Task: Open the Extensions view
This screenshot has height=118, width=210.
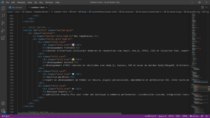Action: pyautogui.click(x=3, y=38)
